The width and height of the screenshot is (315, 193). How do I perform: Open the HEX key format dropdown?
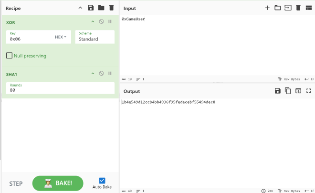(x=61, y=37)
